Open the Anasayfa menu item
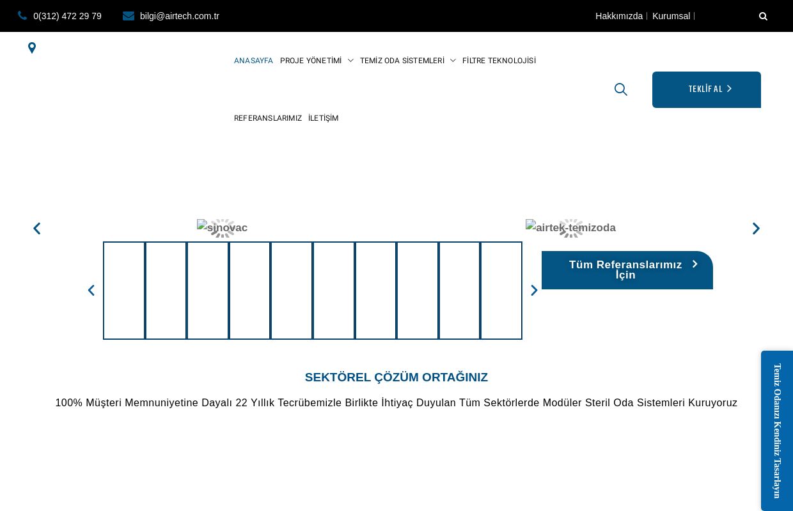 point(253,61)
